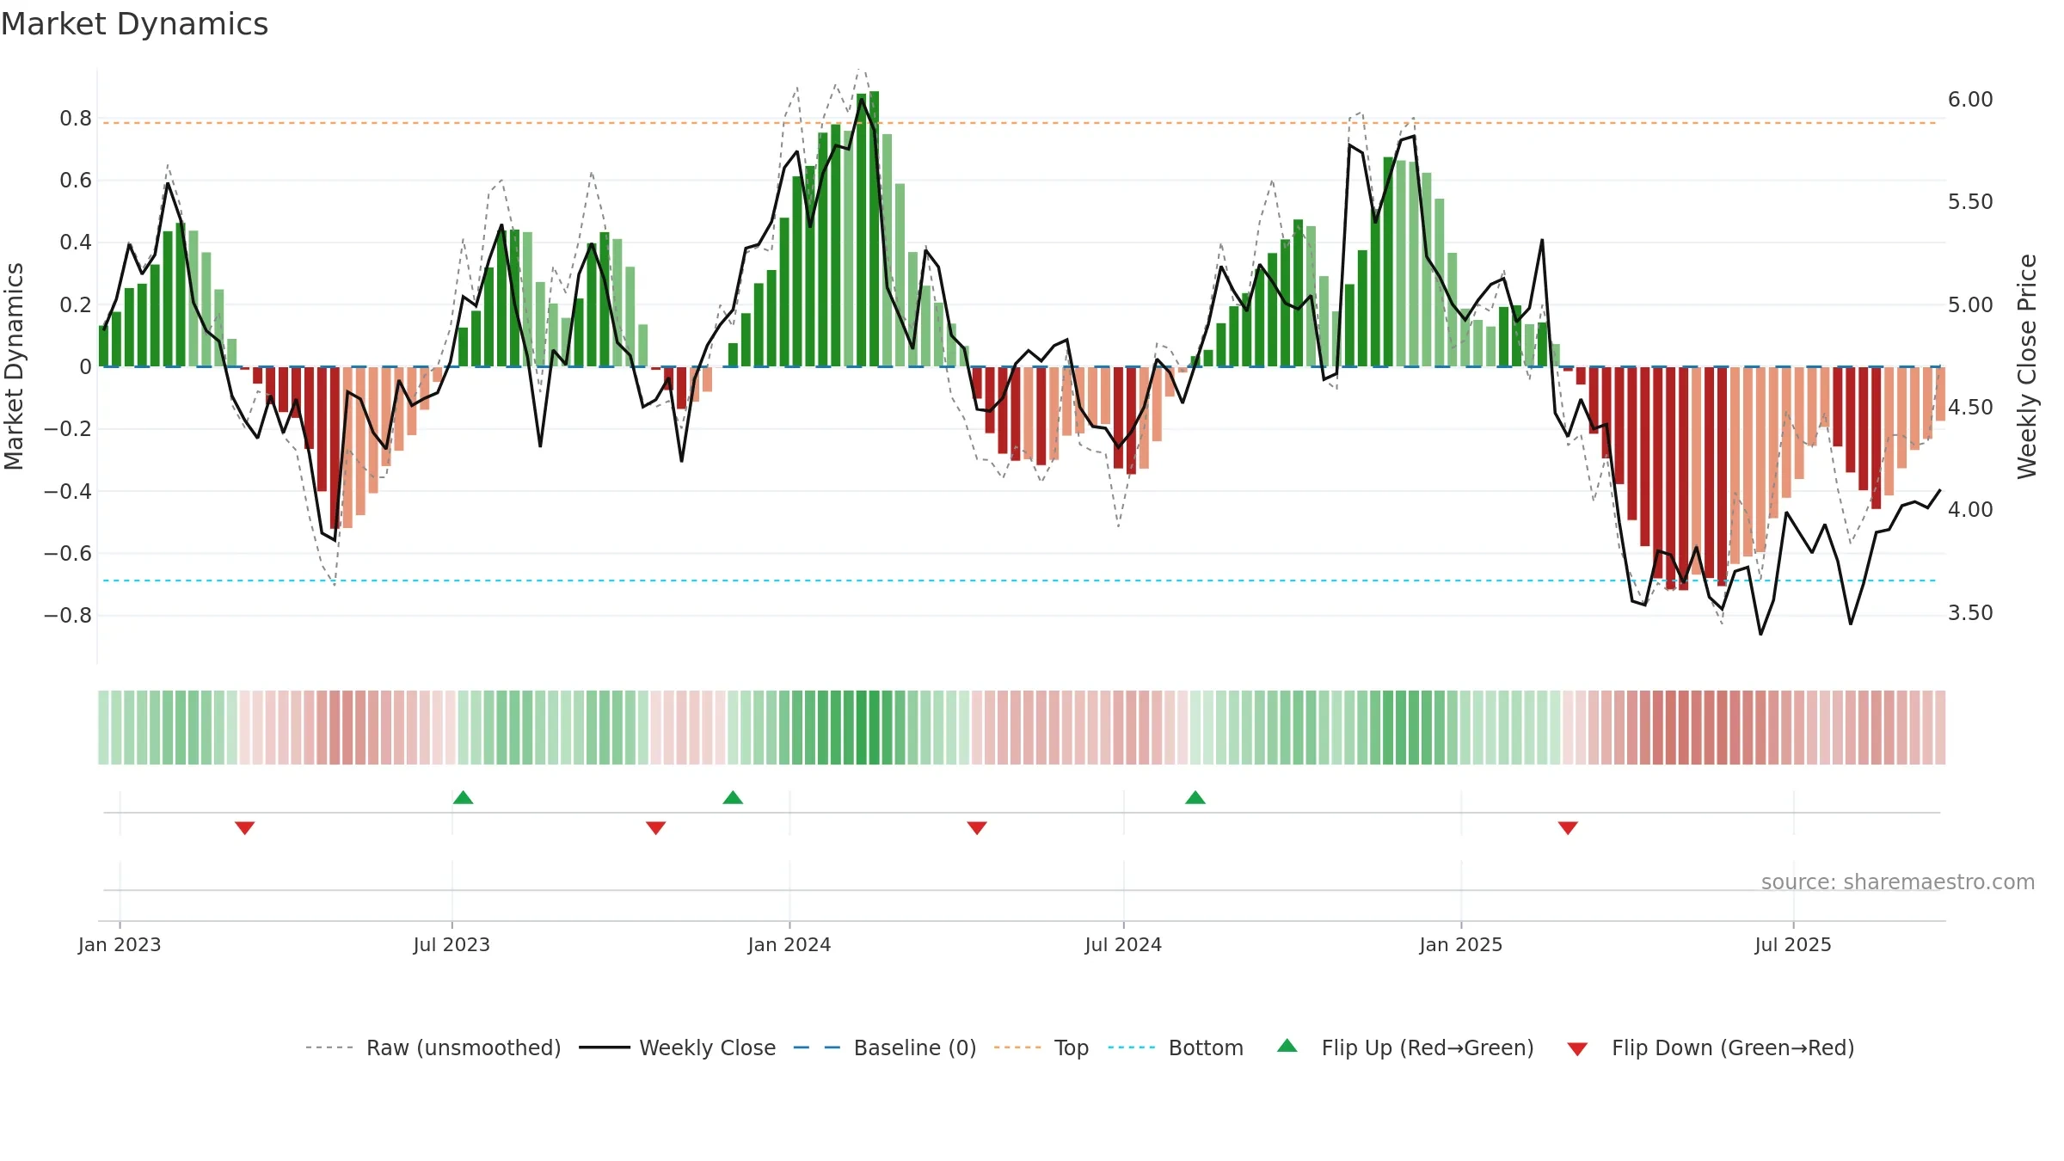
Task: Click the Jan 2023 axis label
Action: point(120,944)
